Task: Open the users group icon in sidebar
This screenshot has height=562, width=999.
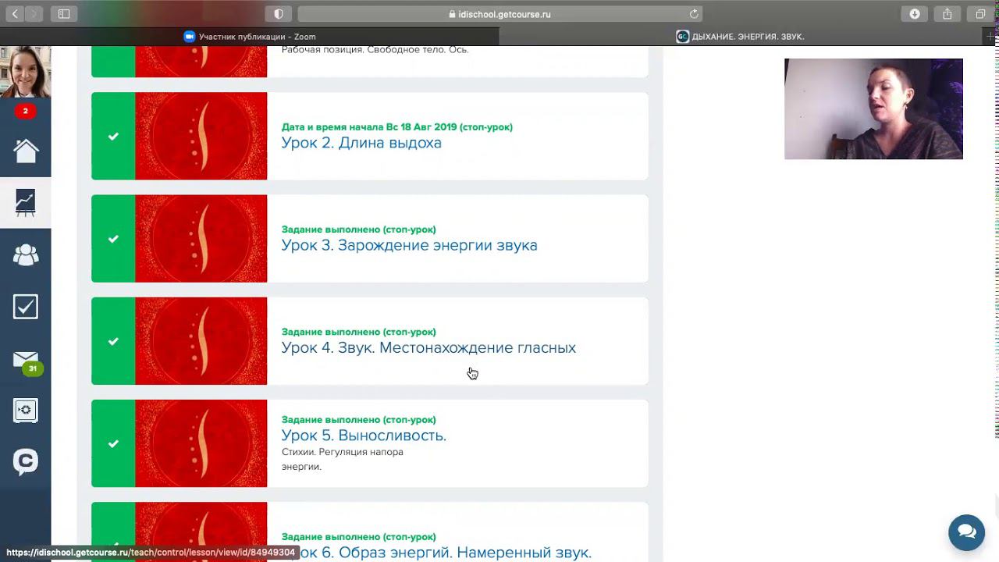Action: click(26, 254)
